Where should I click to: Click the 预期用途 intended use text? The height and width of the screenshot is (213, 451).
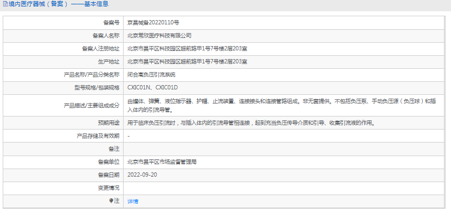click(x=251, y=123)
